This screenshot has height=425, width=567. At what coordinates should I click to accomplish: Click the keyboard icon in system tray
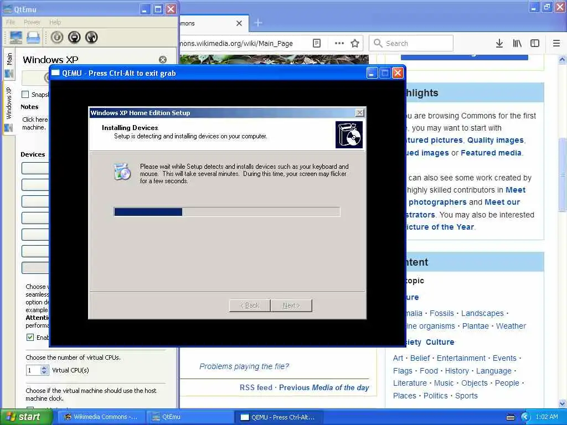[x=511, y=417]
